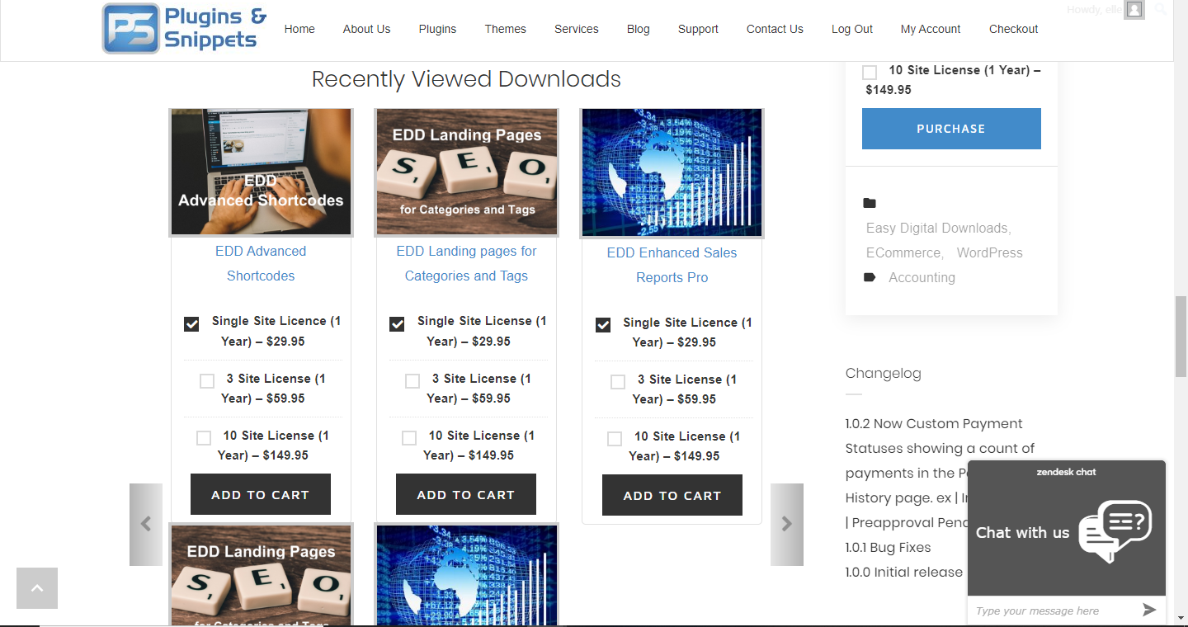Uncheck Single Site Licence for EDD Advanced Shortcodes

(x=191, y=324)
